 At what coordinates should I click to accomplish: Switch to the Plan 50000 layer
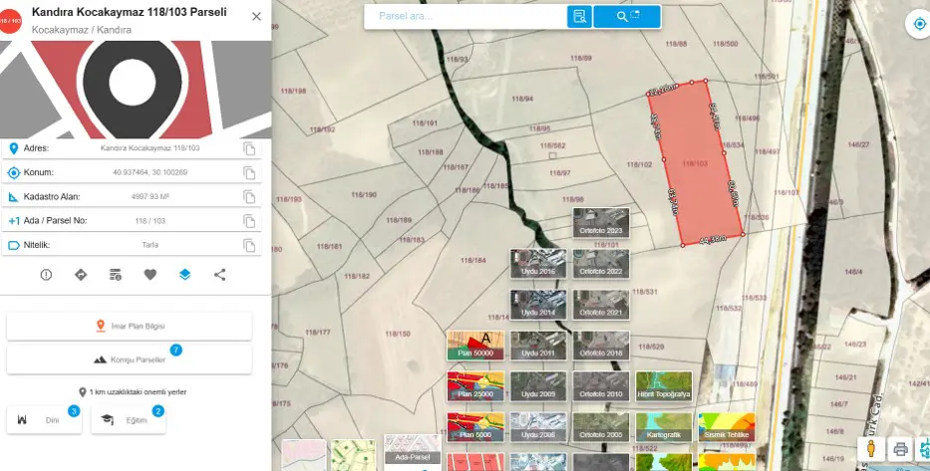[x=475, y=346]
